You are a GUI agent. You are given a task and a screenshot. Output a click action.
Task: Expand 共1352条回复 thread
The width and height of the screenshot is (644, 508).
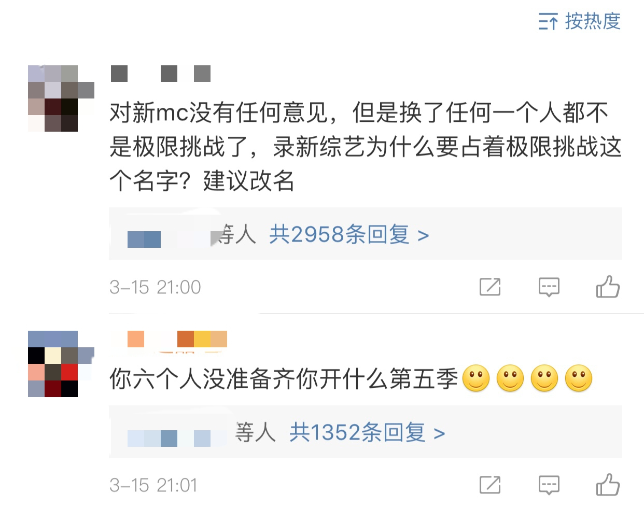(367, 432)
